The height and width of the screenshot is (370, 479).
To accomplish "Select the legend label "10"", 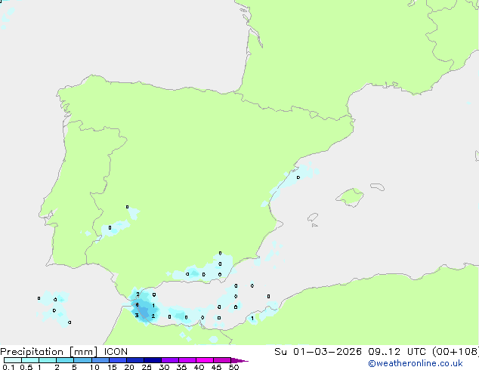I will tap(94, 367).
